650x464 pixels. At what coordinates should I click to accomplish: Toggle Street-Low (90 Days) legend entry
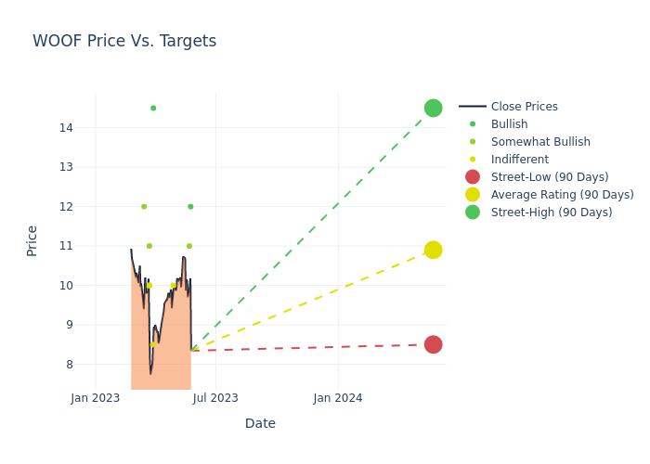(x=549, y=177)
